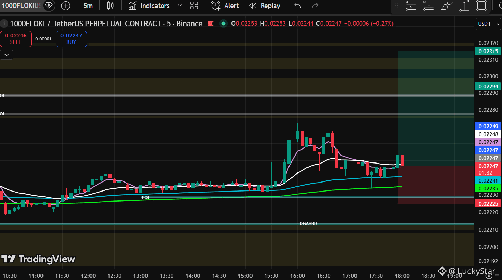The width and height of the screenshot is (502, 280).
Task: Open the 1000FLOKIUS symbol search box
Action: coord(21,6)
